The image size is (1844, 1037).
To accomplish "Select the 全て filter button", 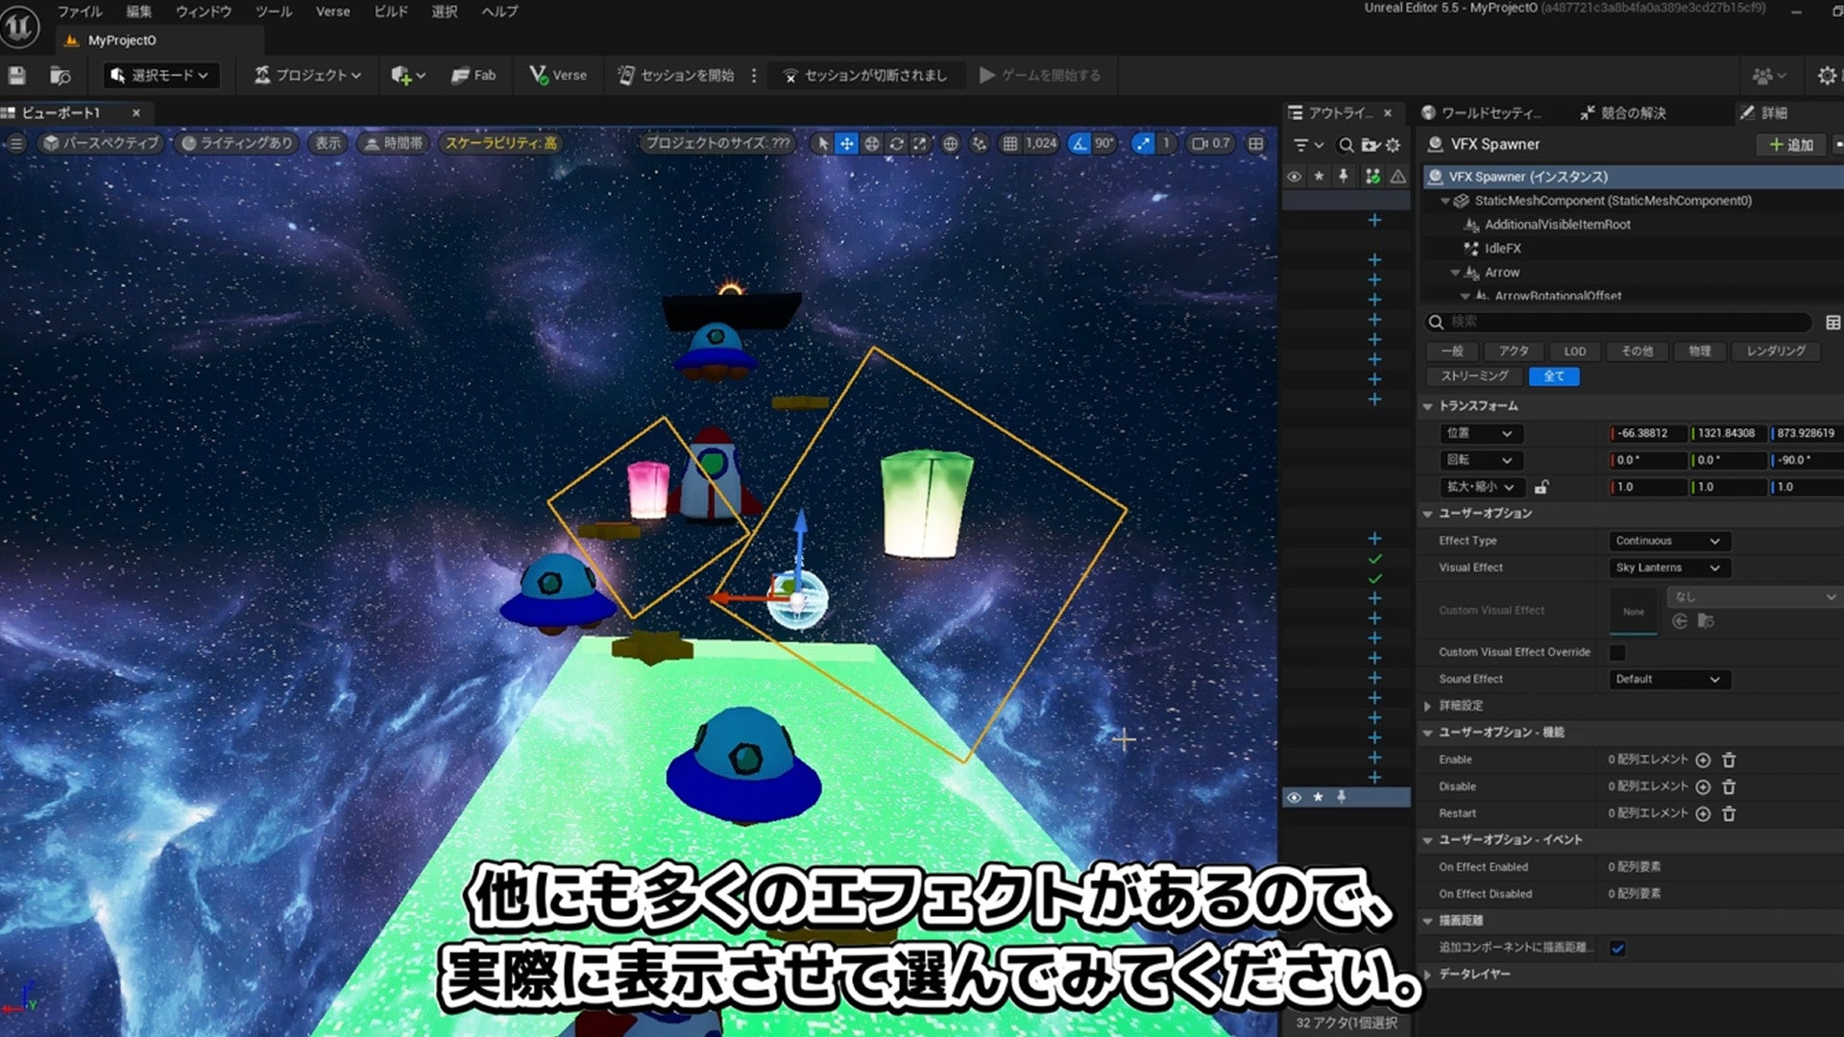I will click(x=1554, y=376).
